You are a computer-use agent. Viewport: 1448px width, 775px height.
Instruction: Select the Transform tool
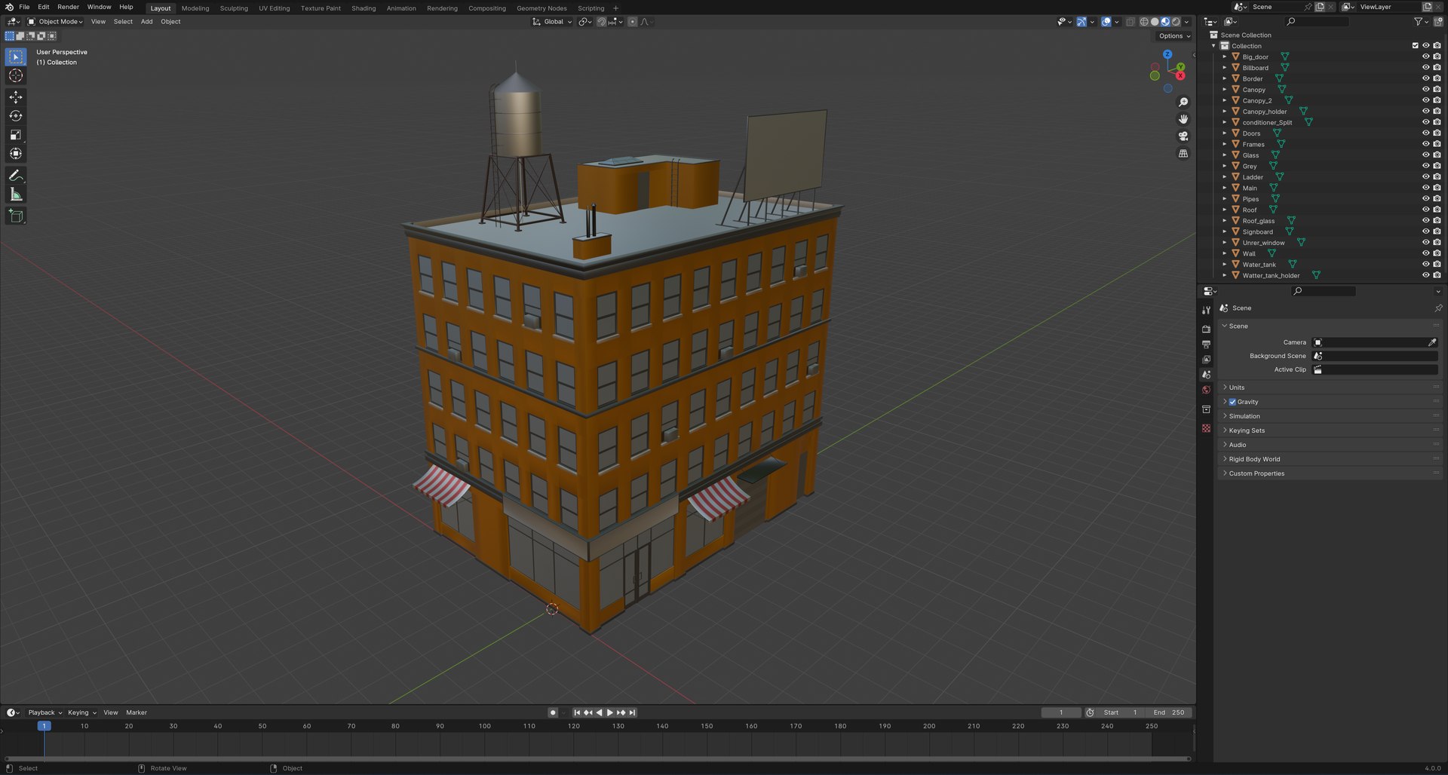click(x=16, y=154)
